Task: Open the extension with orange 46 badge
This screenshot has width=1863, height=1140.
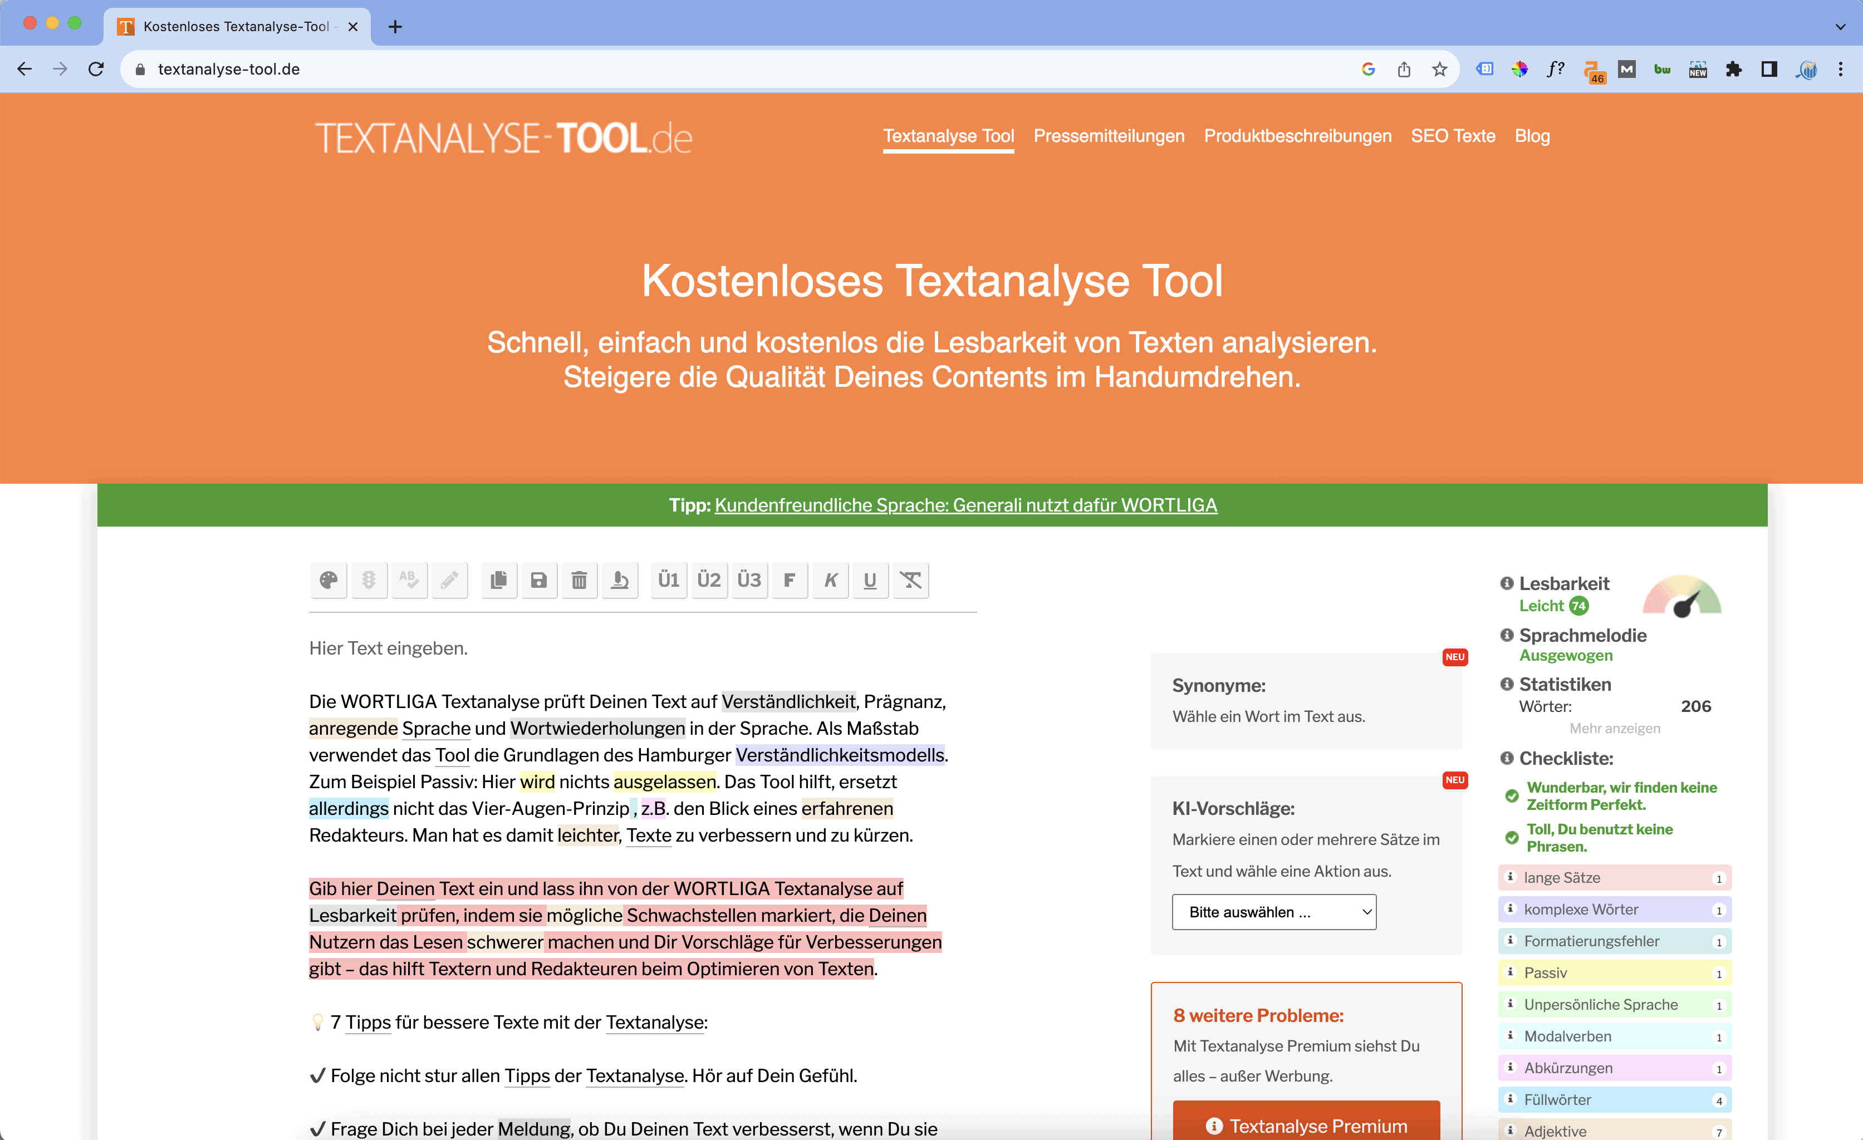Action: (x=1594, y=71)
